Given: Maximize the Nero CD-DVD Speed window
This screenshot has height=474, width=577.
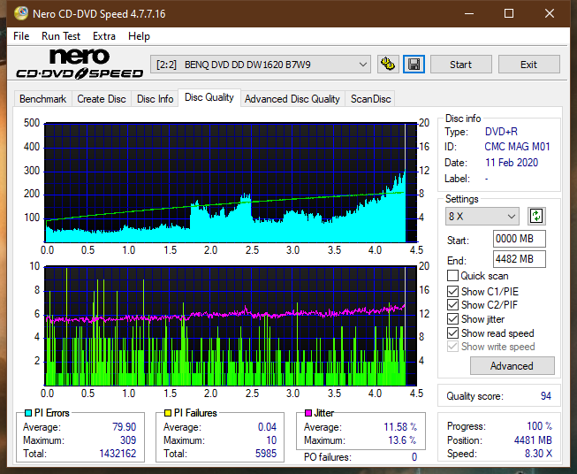Looking at the screenshot, I should tap(509, 13).
